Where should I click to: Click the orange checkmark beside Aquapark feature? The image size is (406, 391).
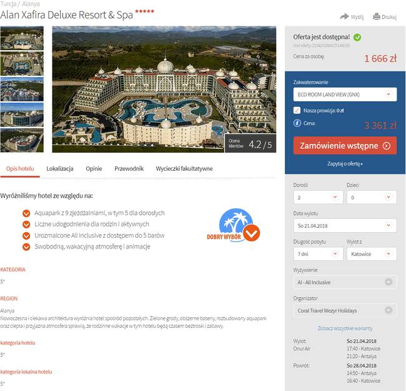pyautogui.click(x=26, y=213)
